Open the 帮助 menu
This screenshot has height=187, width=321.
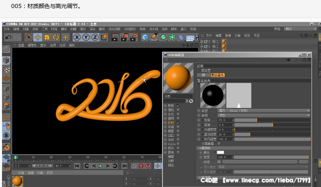click(x=193, y=29)
